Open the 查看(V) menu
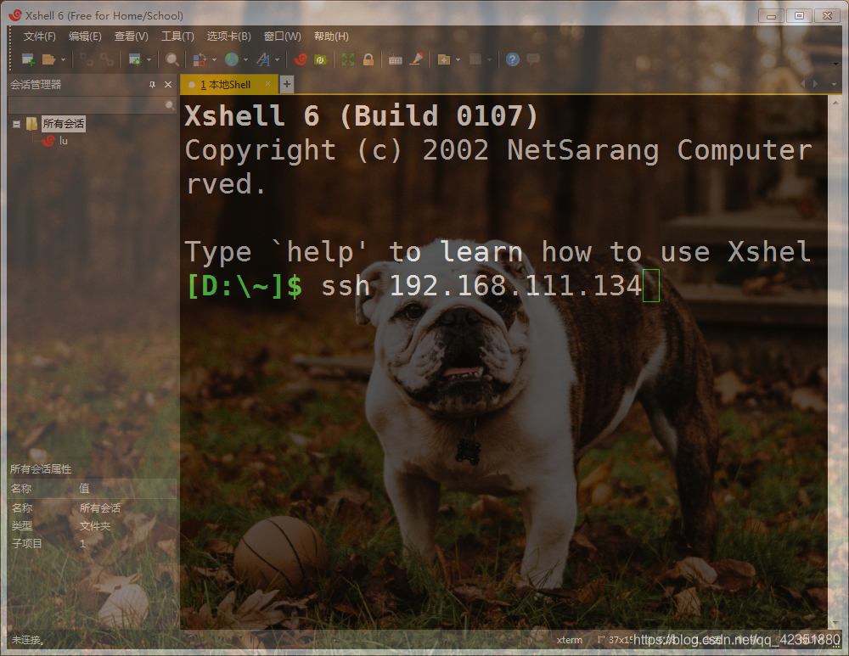The height and width of the screenshot is (656, 849). (131, 36)
